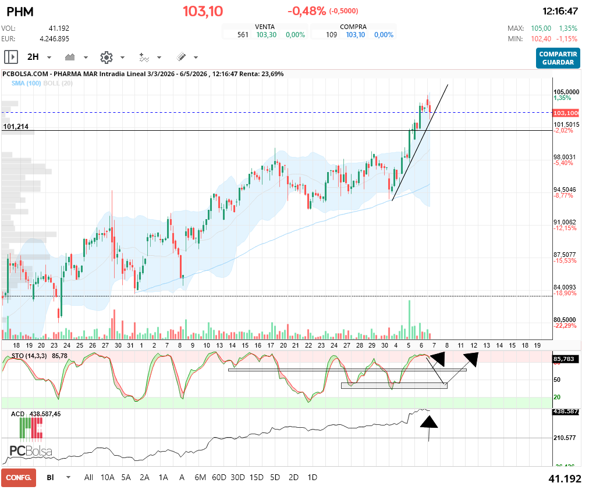Viewport: 589px width, 490px height.
Task: Click the 101,214 horizontal line label
Action: pyautogui.click(x=16, y=127)
